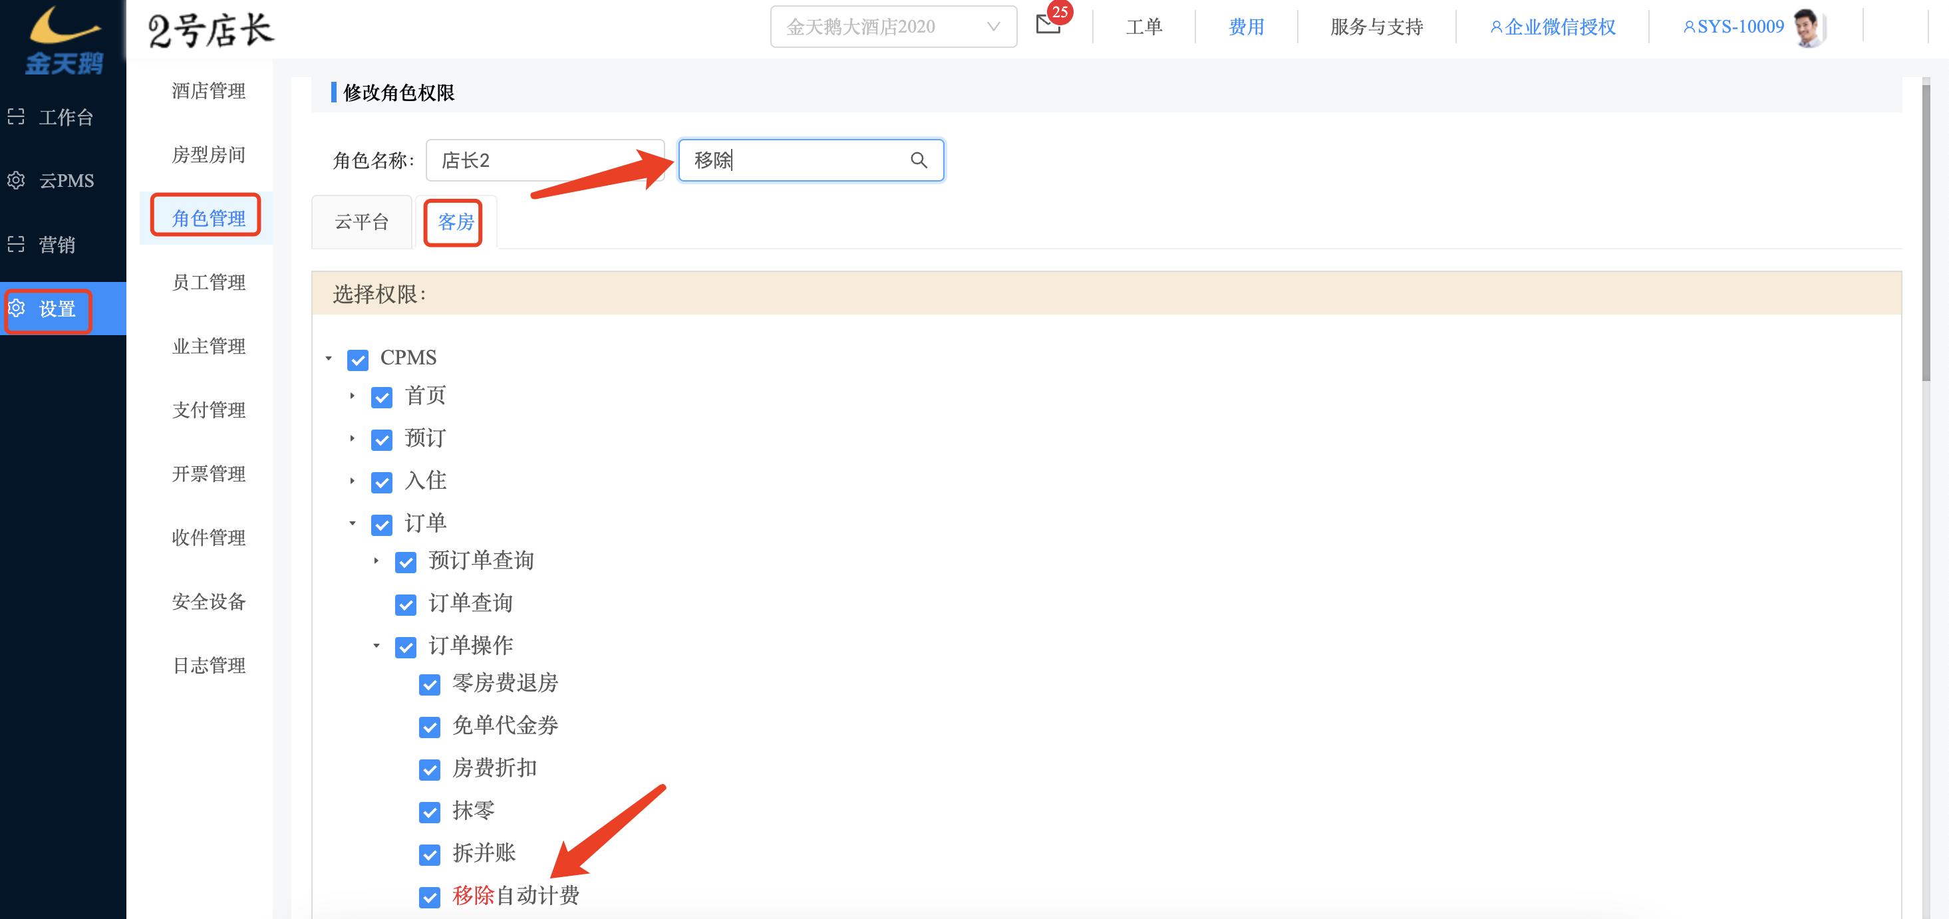The width and height of the screenshot is (1949, 919).
Task: Open 安全设备 menu
Action: point(208,601)
